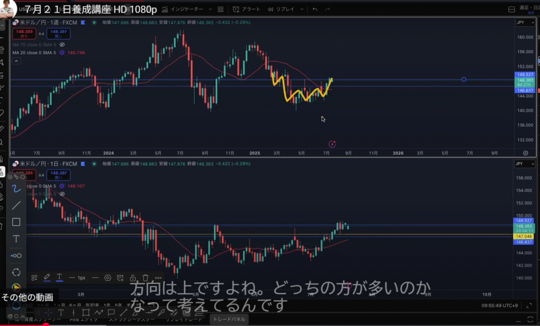The width and height of the screenshot is (540, 326).
Task: Open the Pine エディタ tab
Action: click(x=84, y=320)
